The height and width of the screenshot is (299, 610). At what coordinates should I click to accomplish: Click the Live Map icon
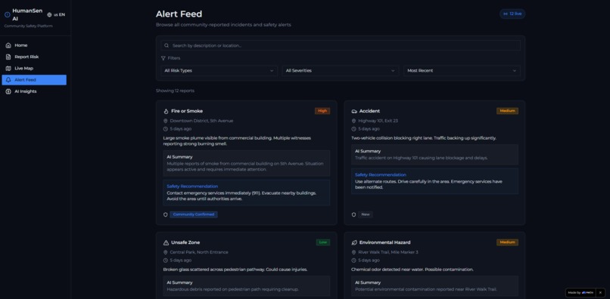click(8, 69)
